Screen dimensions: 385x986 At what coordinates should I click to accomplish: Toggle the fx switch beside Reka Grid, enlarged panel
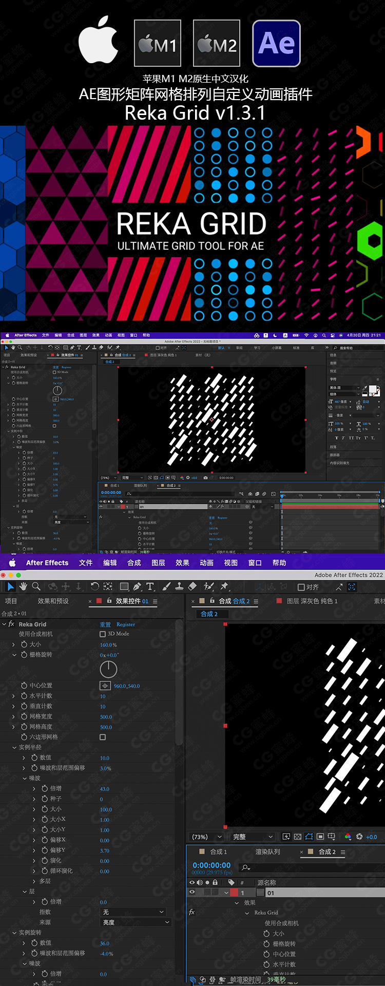point(11,624)
